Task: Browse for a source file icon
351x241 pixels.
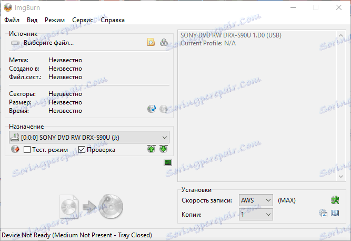Action: pyautogui.click(x=151, y=42)
